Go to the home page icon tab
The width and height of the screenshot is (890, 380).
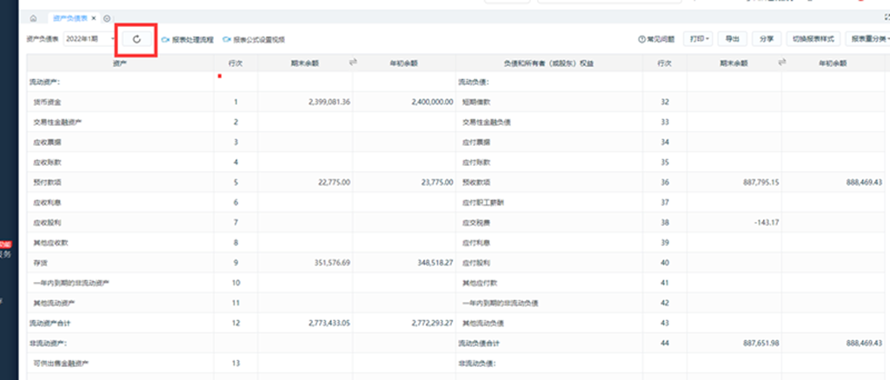click(34, 19)
